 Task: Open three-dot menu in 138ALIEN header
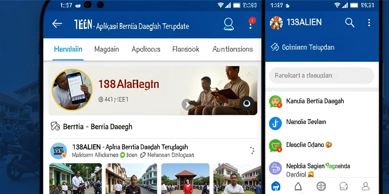[369, 22]
